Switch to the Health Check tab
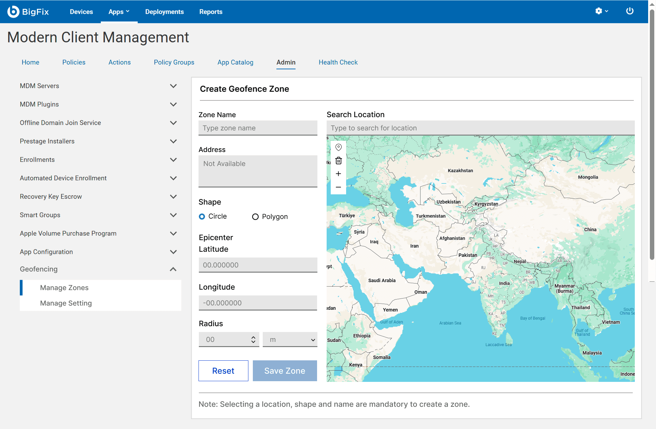The height and width of the screenshot is (429, 656). (x=338, y=62)
